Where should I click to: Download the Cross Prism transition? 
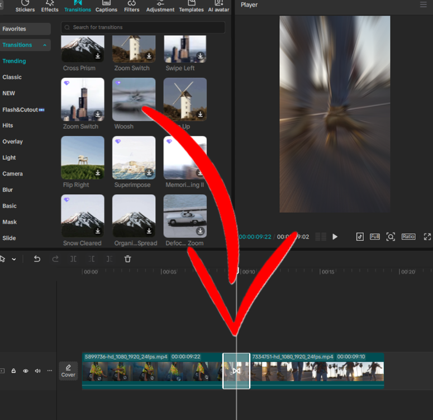click(98, 56)
